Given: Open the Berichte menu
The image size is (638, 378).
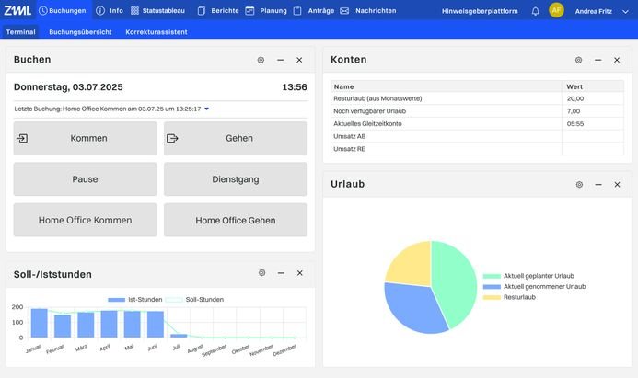Looking at the screenshot, I should [218, 10].
